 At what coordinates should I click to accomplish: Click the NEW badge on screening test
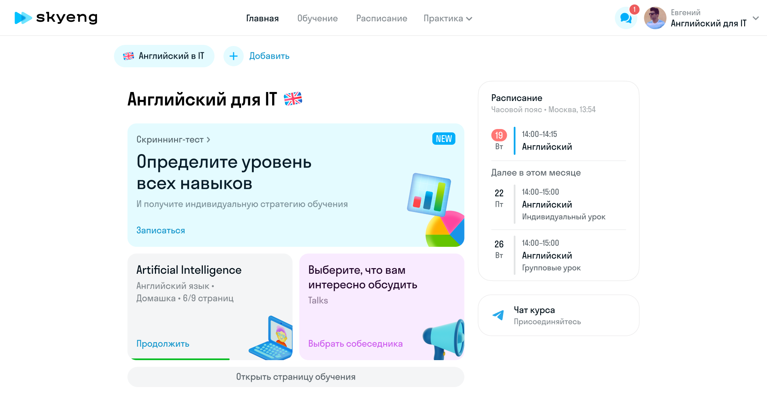click(443, 138)
